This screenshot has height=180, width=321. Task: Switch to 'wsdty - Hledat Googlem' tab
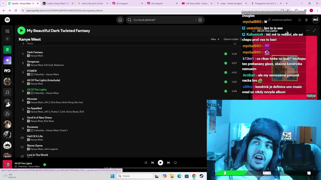pos(231,3)
